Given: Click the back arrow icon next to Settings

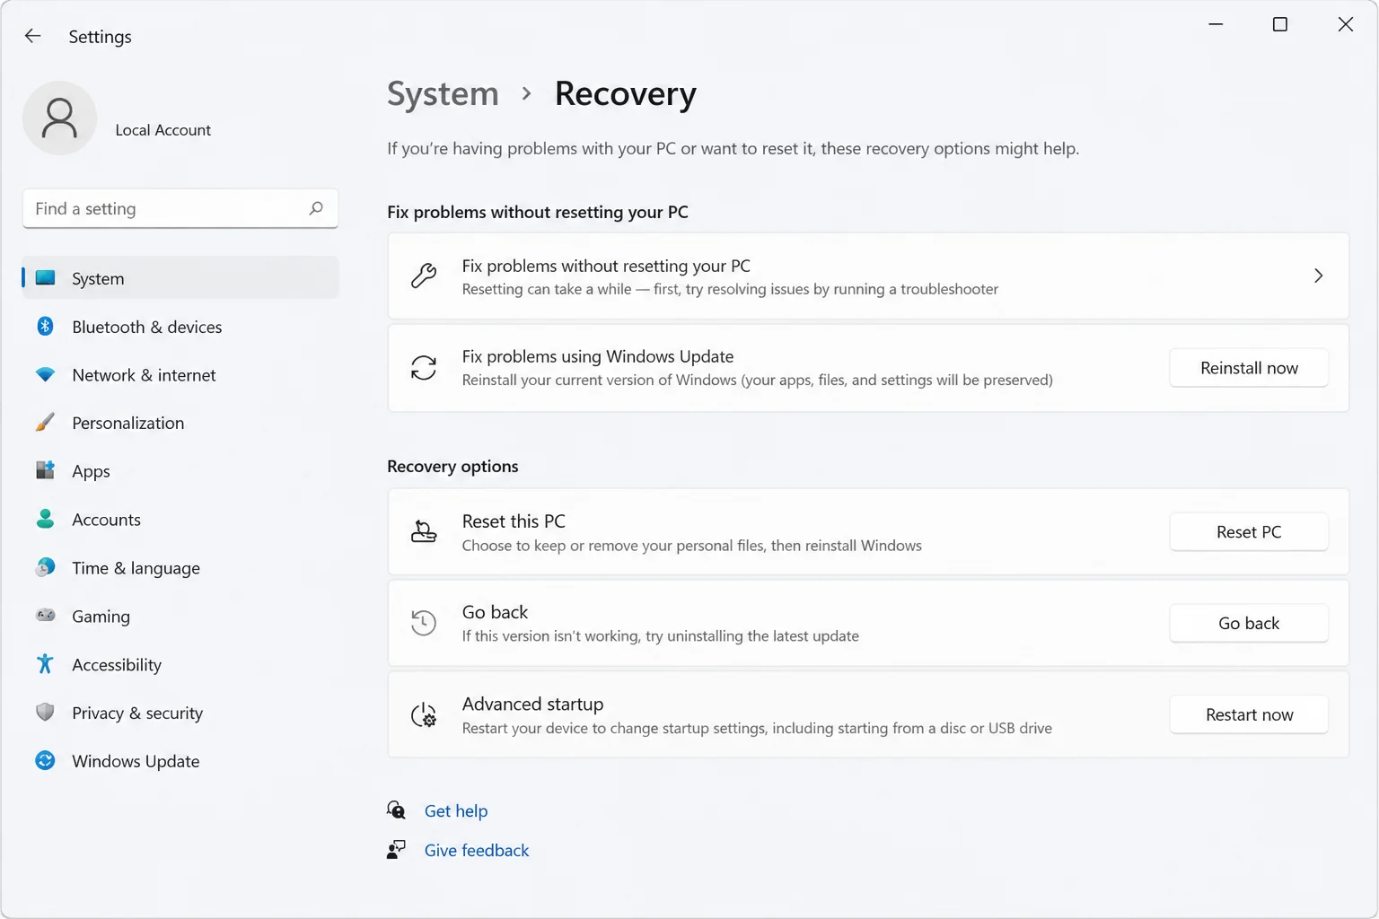Looking at the screenshot, I should [x=33, y=36].
